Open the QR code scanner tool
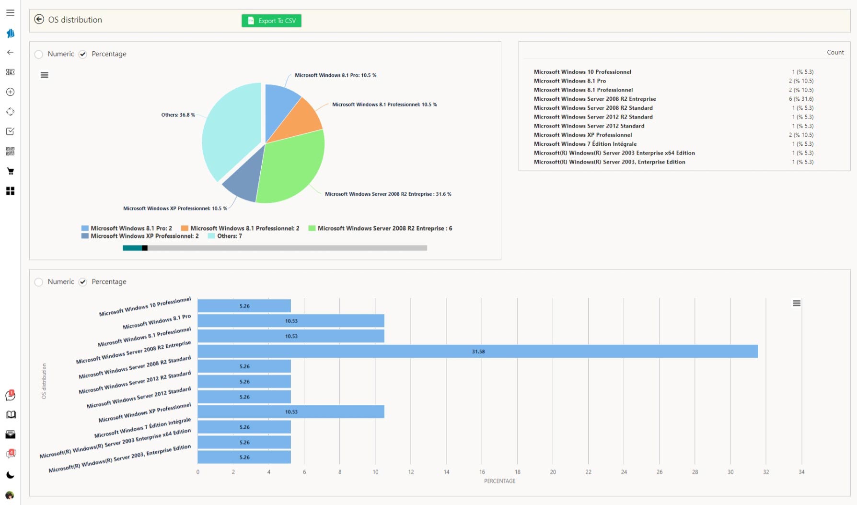The height and width of the screenshot is (505, 857). (10, 151)
